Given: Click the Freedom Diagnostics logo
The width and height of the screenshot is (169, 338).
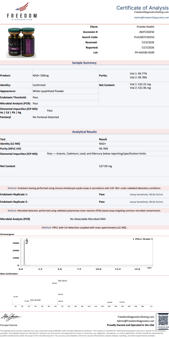Looking at the screenshot, I should (22, 11).
